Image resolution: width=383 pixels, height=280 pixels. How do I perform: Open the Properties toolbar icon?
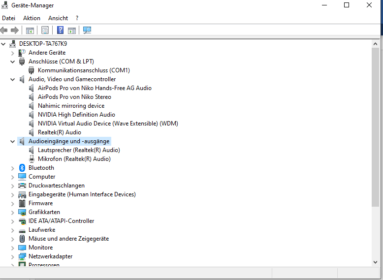pyautogui.click(x=45, y=31)
